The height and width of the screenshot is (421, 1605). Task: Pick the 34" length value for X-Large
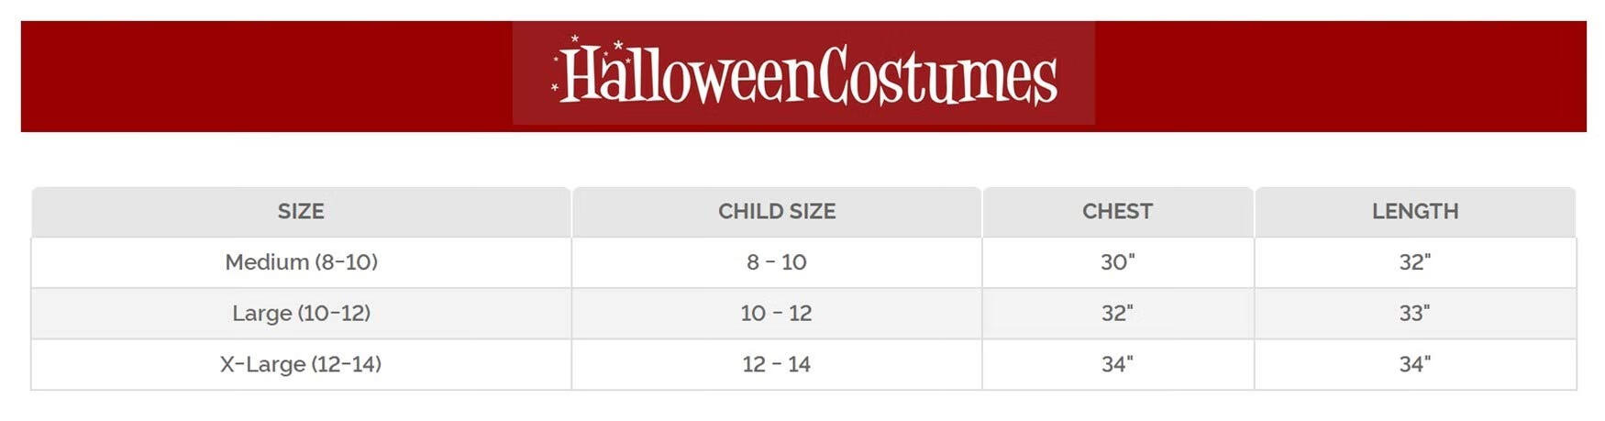point(1415,364)
